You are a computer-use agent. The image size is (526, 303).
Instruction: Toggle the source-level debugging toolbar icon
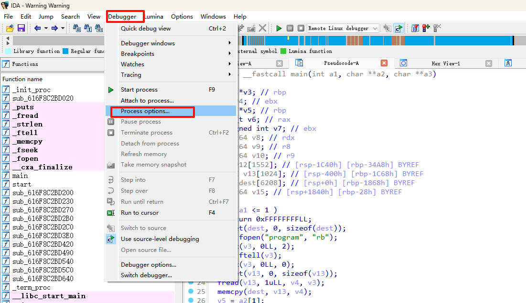pyautogui.click(x=398, y=29)
